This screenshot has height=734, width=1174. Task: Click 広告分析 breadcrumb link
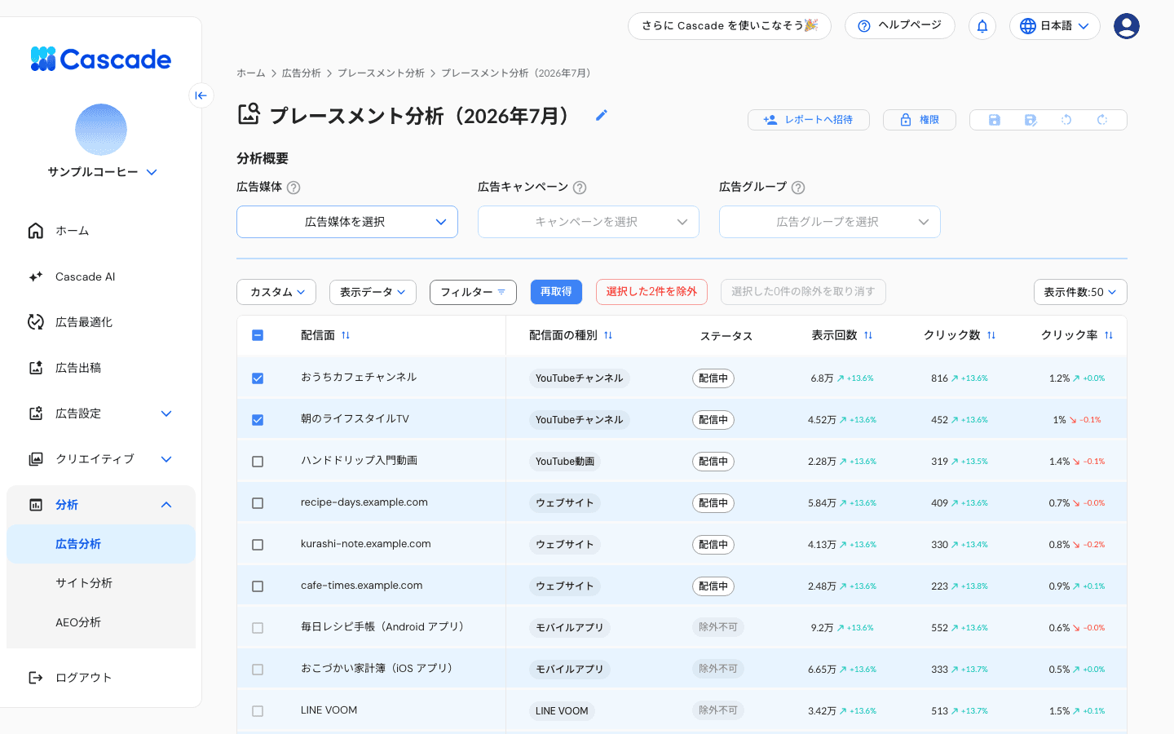tap(302, 73)
